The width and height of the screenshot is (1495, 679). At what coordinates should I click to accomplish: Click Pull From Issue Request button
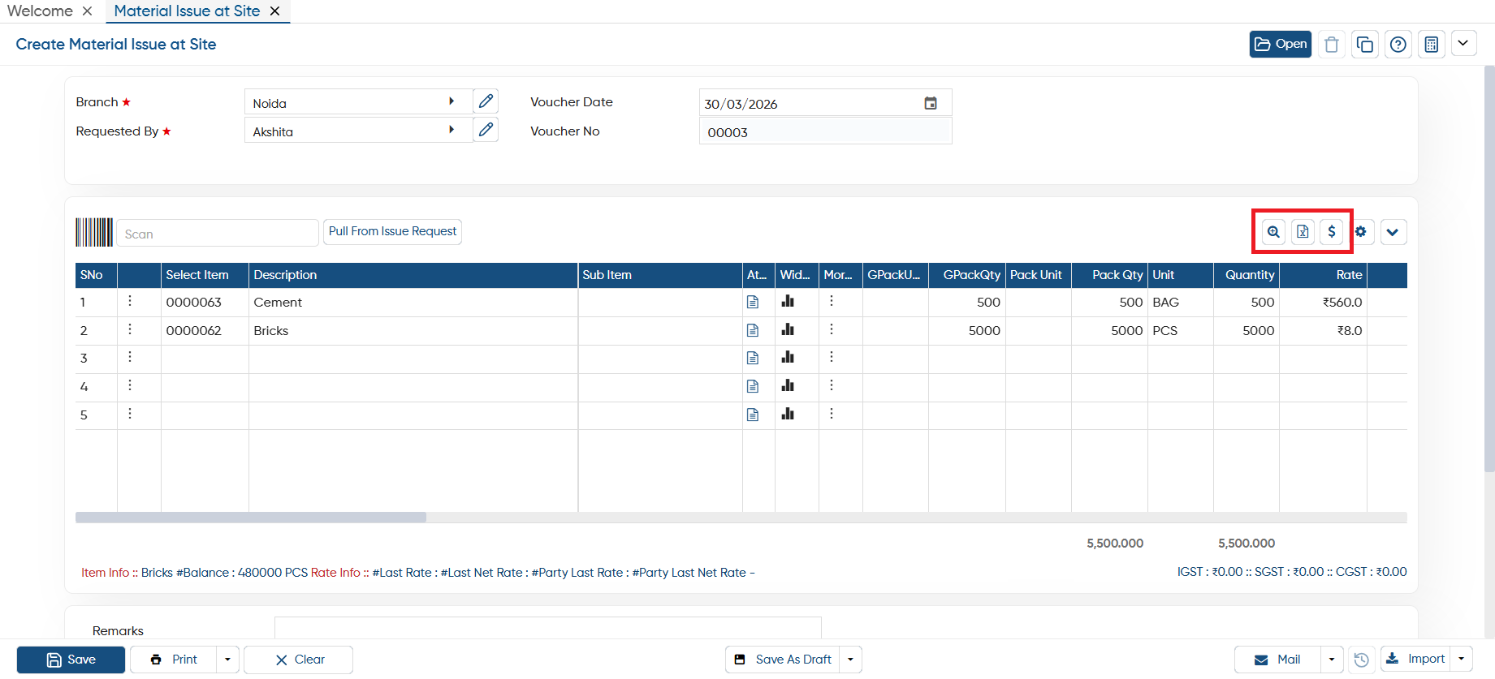[393, 232]
